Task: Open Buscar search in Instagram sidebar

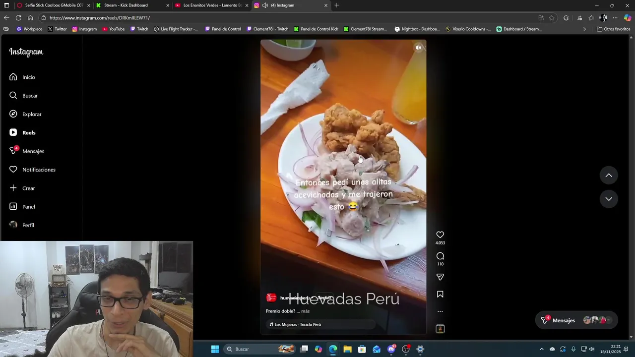Action: point(24,96)
